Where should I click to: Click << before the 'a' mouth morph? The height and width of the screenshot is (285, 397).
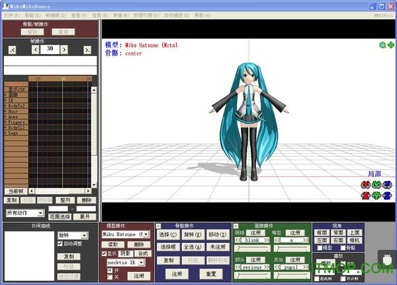coord(277,240)
